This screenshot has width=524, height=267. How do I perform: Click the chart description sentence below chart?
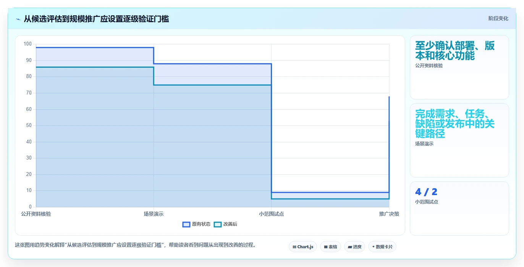click(x=135, y=245)
